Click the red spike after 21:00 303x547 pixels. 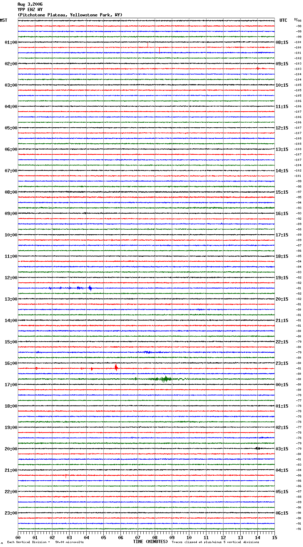tap(66, 476)
